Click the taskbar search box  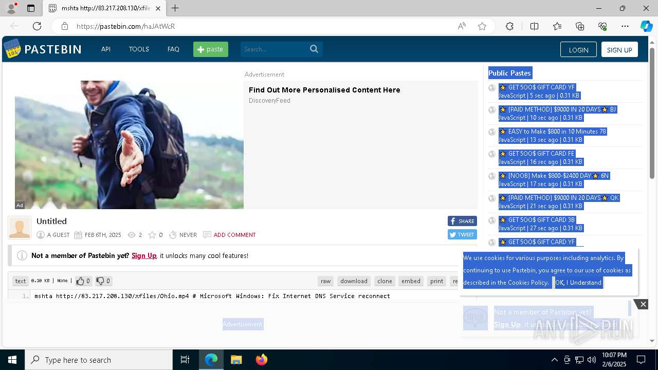99,360
